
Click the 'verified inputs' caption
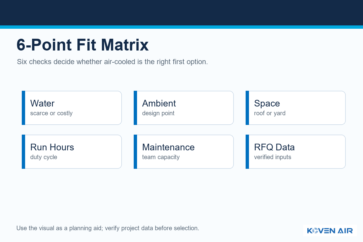click(273, 157)
